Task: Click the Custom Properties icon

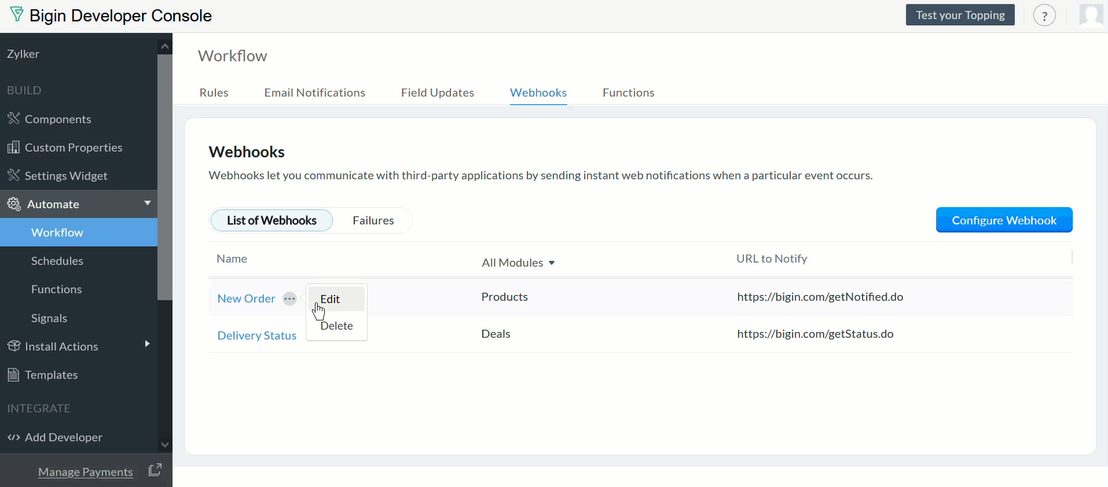Action: tap(14, 147)
